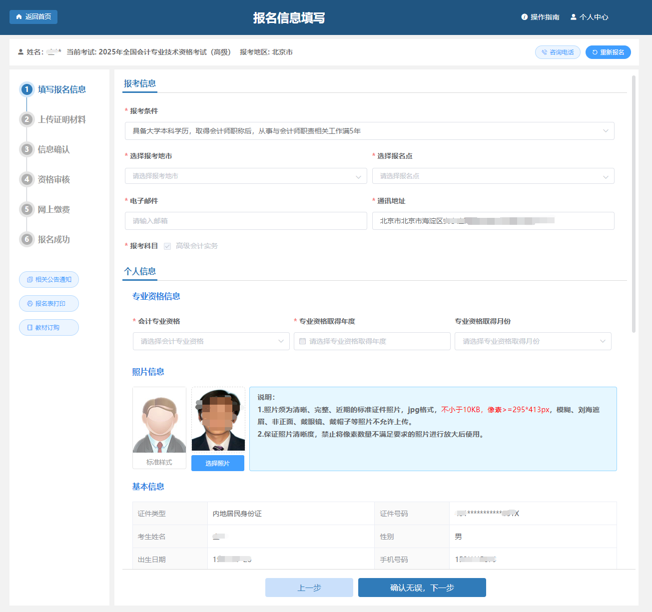Select step 5 网上缴费
This screenshot has width=652, height=612.
tap(53, 209)
